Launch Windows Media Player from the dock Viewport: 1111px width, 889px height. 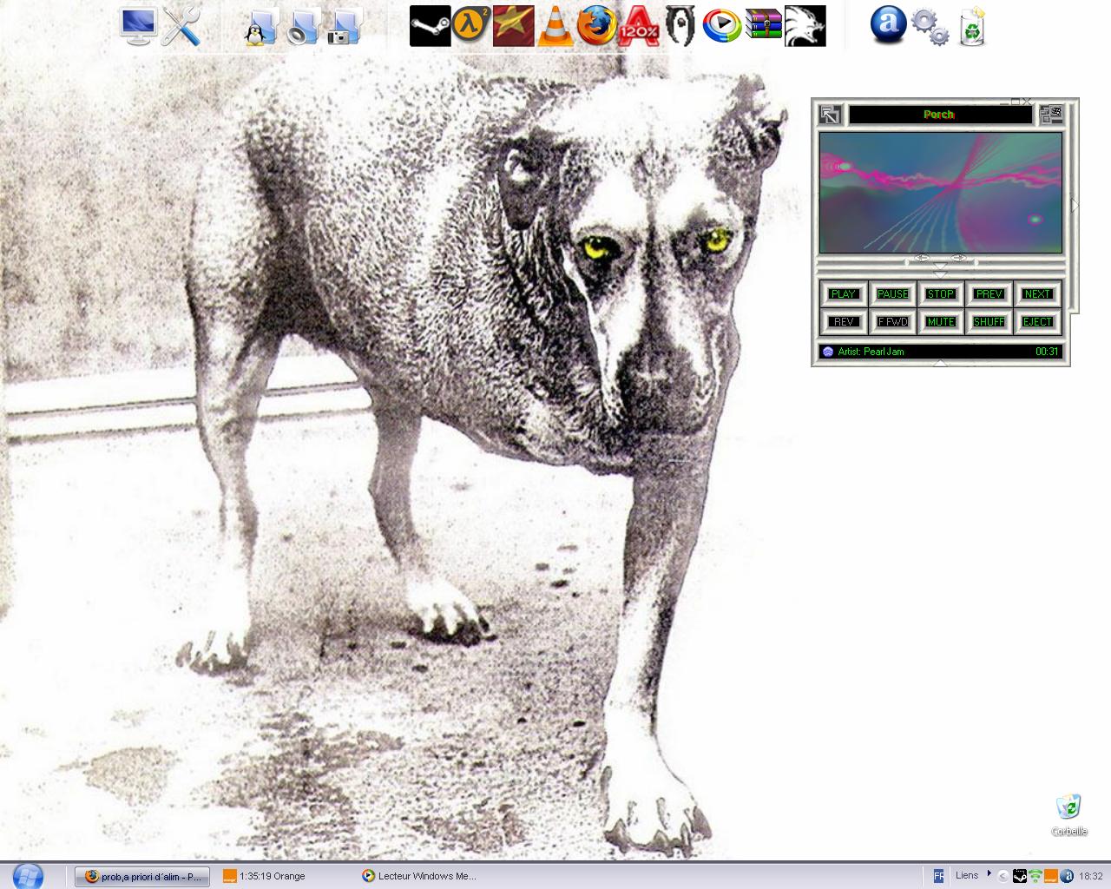[x=721, y=26]
